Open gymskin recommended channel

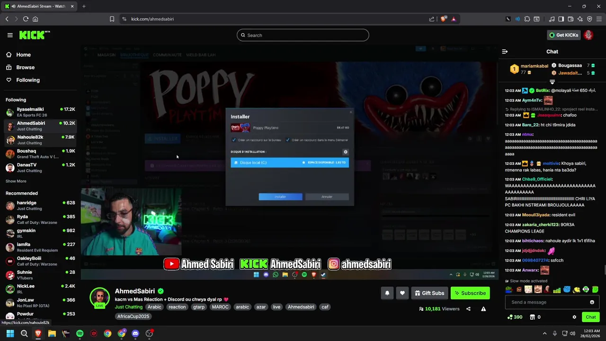point(40,233)
